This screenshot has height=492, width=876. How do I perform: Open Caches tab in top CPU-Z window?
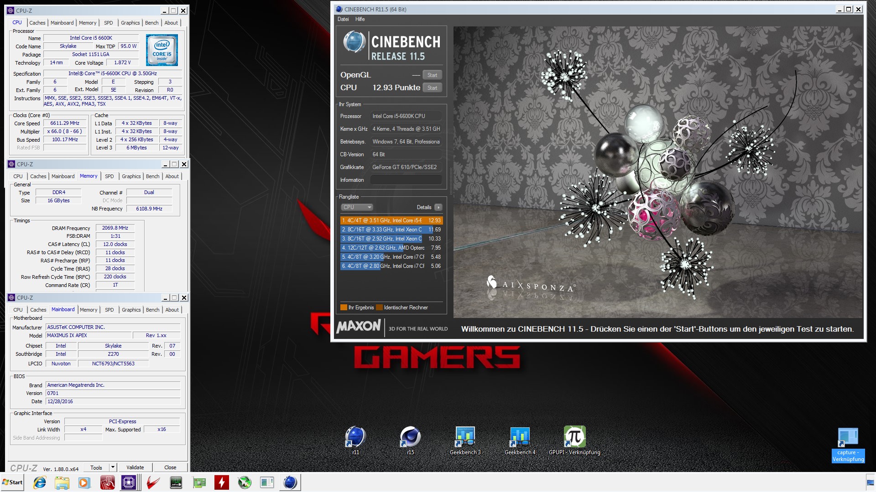point(37,23)
